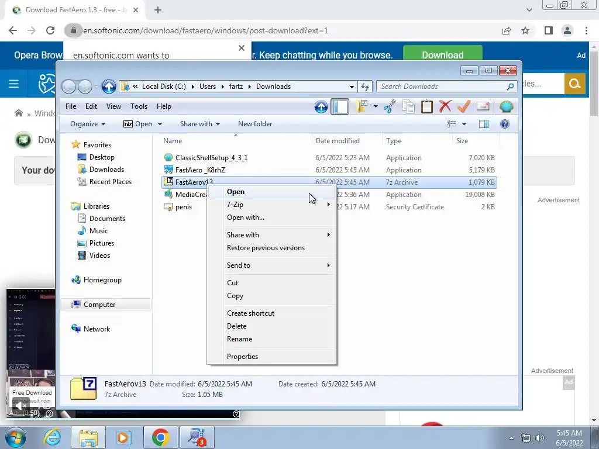
Task: Click the Up one level button by address bar
Action: [x=109, y=87]
